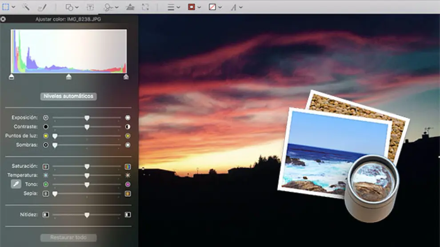Image resolution: width=440 pixels, height=247 pixels.
Task: Open the Sign signature dropdown
Action: click(111, 7)
